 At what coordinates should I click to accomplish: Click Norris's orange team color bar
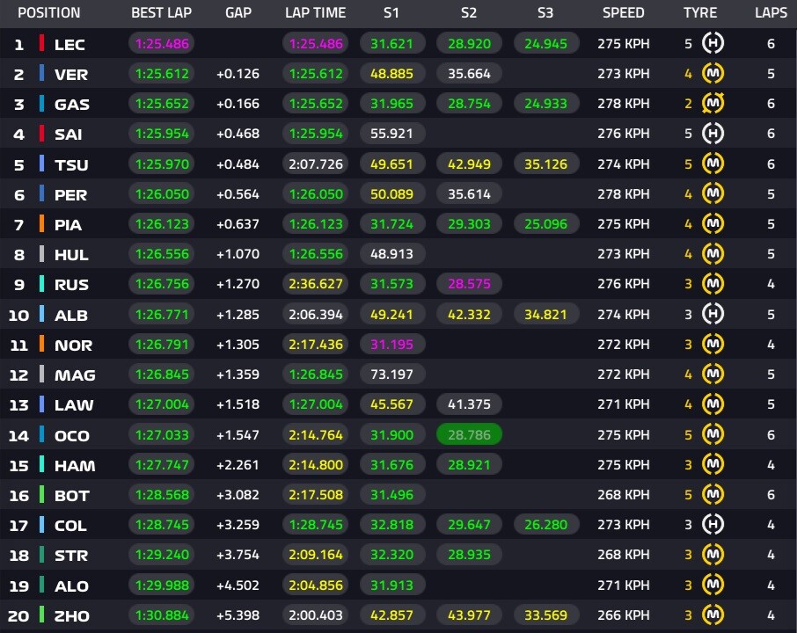(41, 344)
